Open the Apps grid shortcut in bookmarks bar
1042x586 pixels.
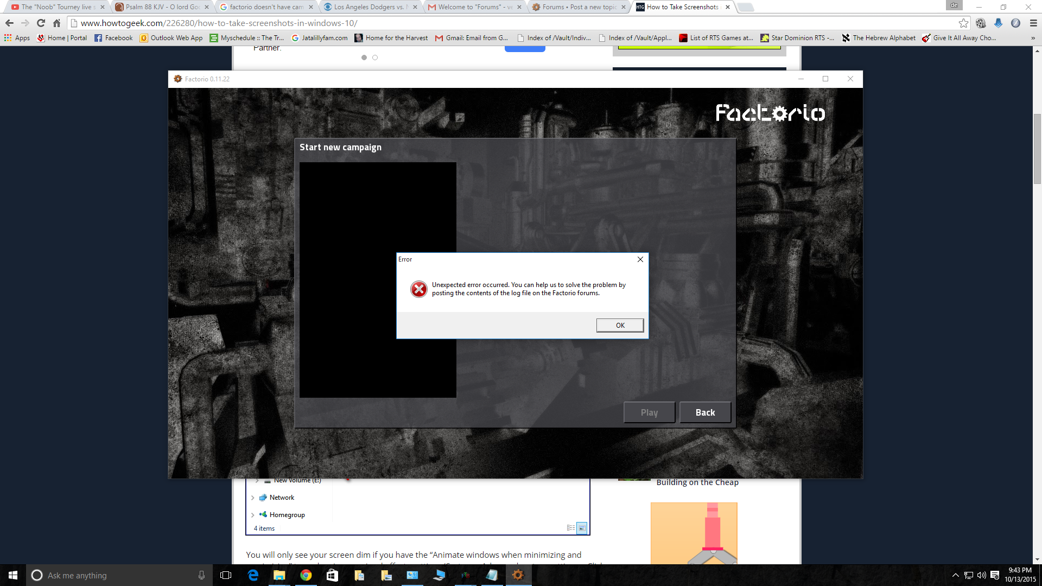click(17, 38)
